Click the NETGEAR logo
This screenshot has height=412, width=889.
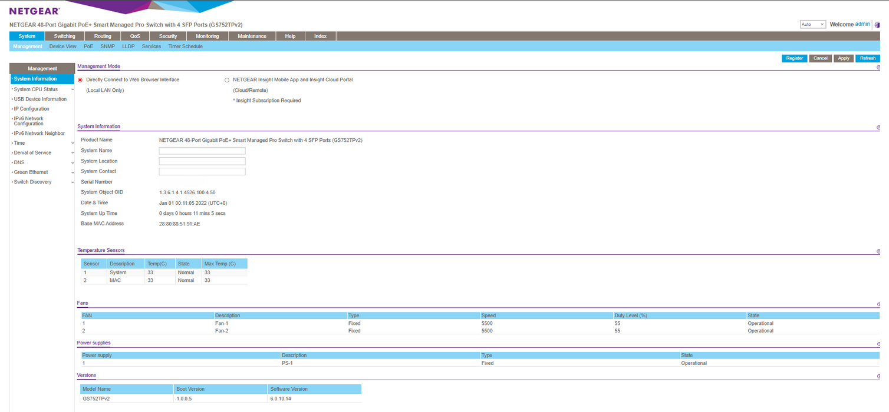pos(34,11)
